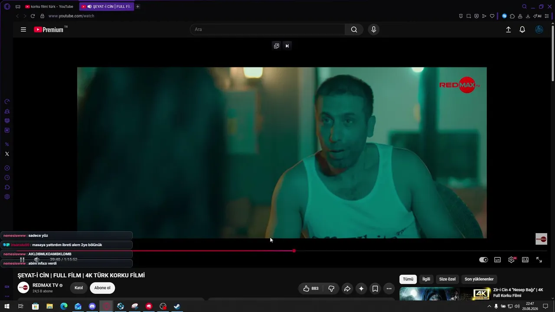Take a snapshot with the capture icon
Screen dimensions: 555x312
tap(468, 16)
